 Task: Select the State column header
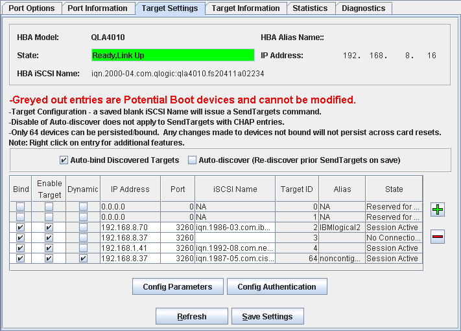pos(394,189)
